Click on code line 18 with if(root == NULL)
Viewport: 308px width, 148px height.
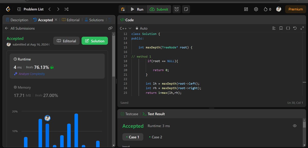(x=163, y=61)
